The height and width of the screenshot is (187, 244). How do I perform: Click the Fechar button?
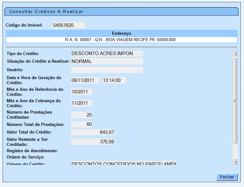227,177
